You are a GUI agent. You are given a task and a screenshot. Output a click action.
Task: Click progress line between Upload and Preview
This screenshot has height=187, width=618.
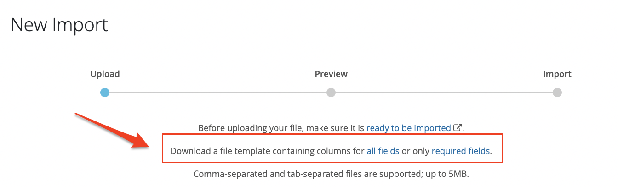(217, 93)
